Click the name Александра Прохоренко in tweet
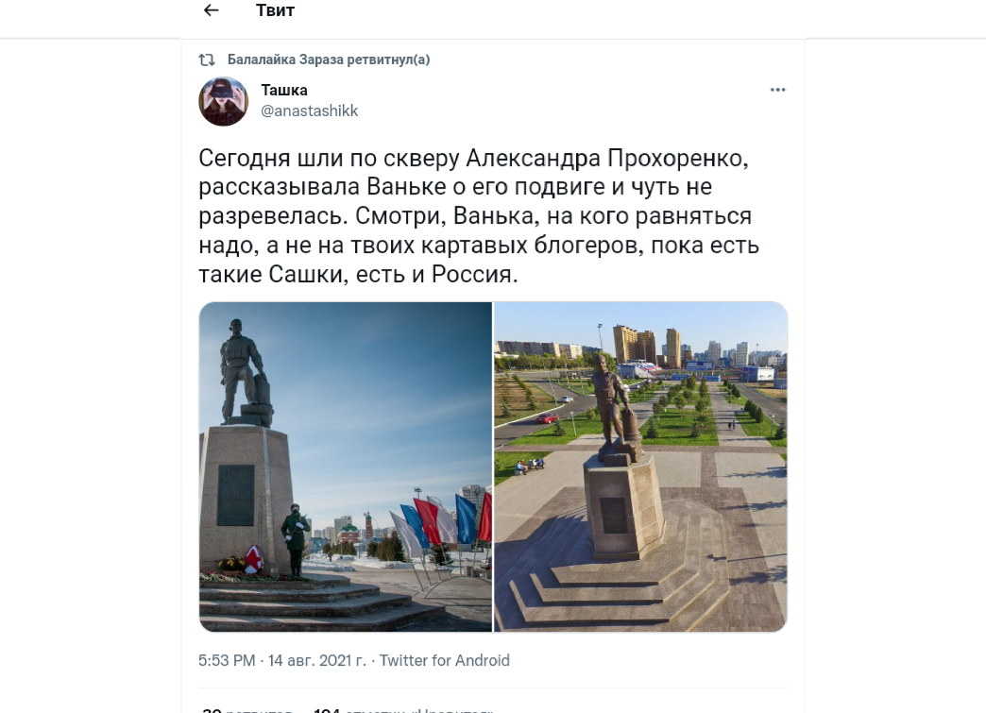Screen dimensions: 986x713 (607, 159)
